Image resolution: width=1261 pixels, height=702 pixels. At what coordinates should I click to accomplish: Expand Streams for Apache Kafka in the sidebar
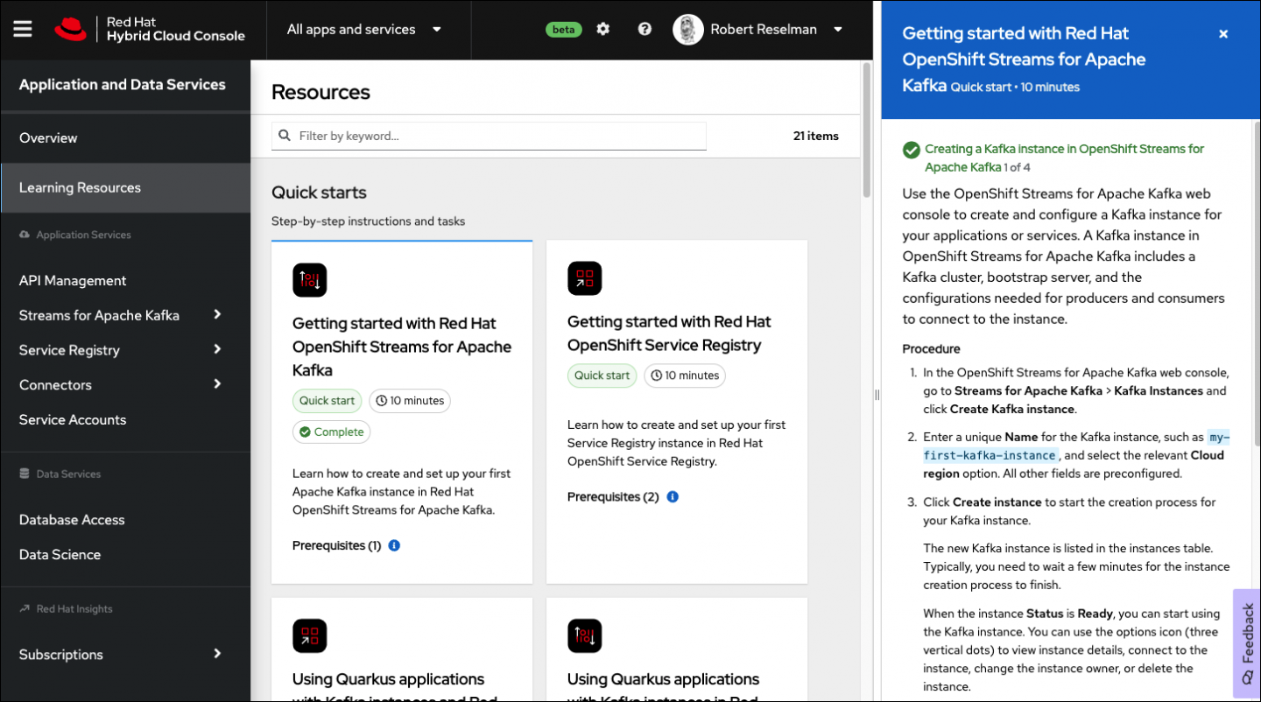click(x=125, y=315)
